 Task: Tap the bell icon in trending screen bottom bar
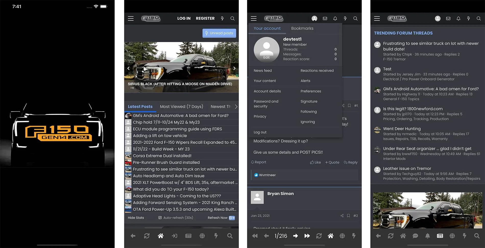(x=428, y=236)
